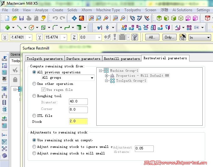Click the Xform mirror icon
Image resolution: width=213 pixels, height=167 pixels.
point(146,28)
